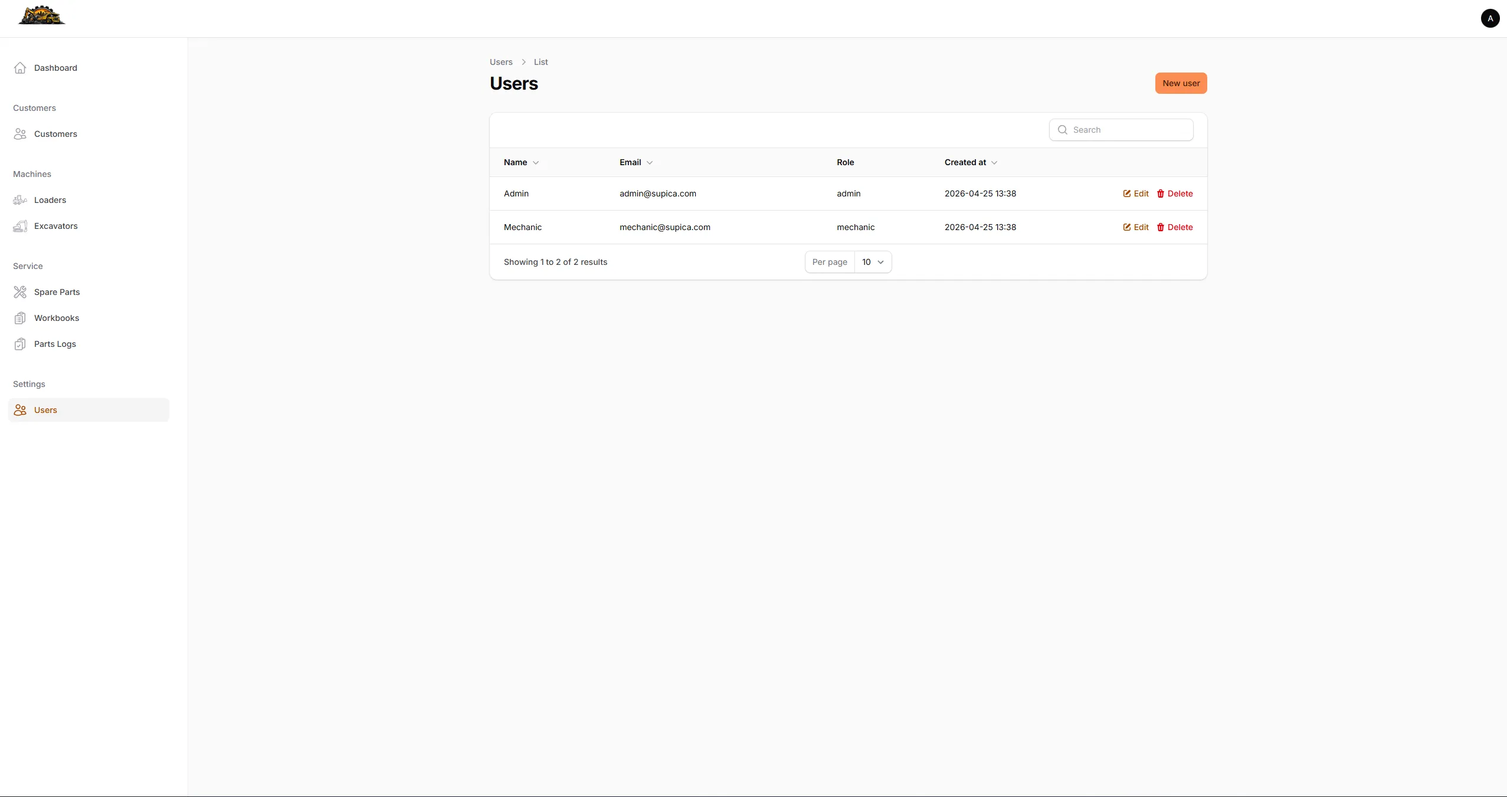This screenshot has width=1507, height=797.
Task: Click the mechanic role cell
Action: click(x=856, y=227)
